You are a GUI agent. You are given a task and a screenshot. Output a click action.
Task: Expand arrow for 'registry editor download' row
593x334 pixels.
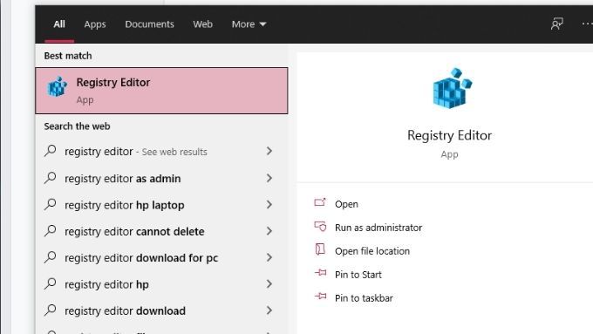click(x=269, y=310)
